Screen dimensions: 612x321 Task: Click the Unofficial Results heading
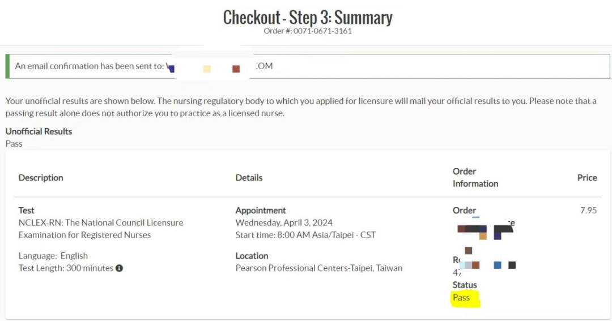[39, 131]
